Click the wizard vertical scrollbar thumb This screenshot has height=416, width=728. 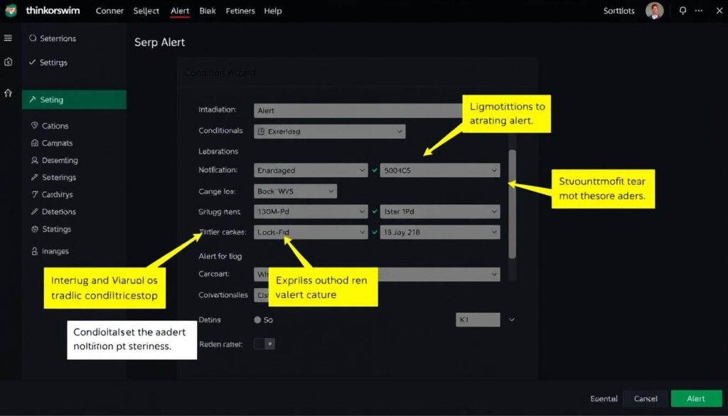pyautogui.click(x=512, y=204)
